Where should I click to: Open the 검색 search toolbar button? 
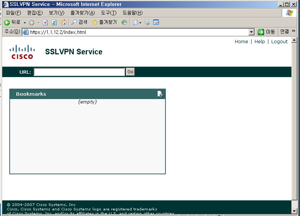[79, 22]
